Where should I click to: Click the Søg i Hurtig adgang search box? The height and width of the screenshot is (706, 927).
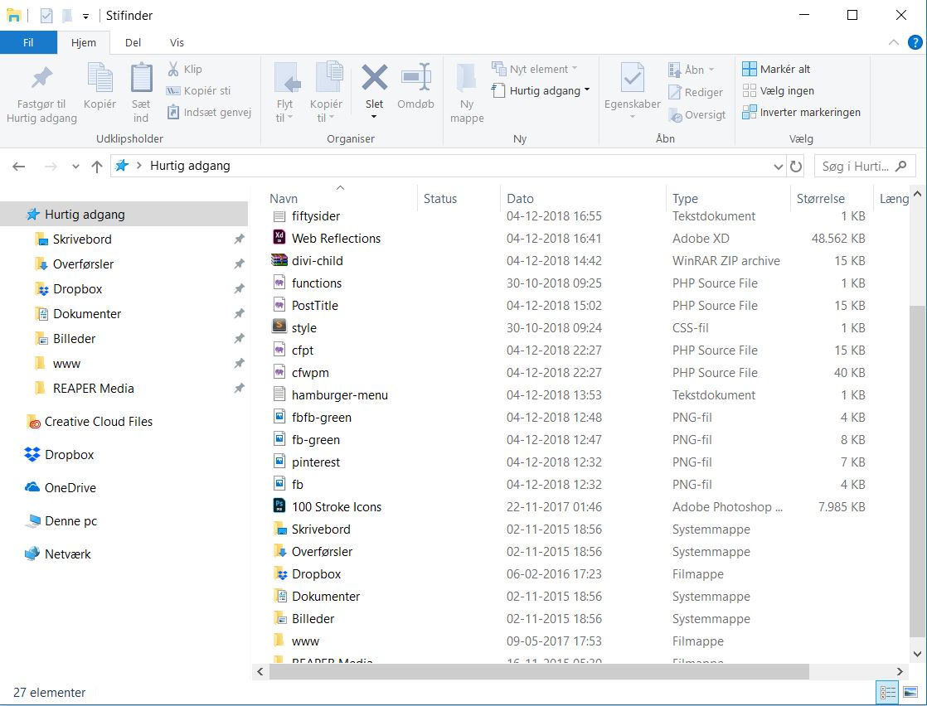864,166
